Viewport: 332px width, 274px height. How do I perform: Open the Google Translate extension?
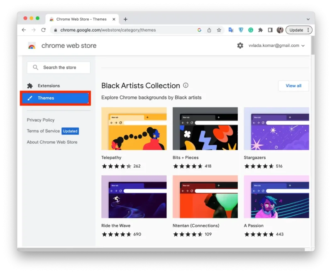tap(231, 30)
